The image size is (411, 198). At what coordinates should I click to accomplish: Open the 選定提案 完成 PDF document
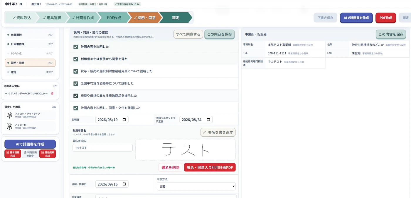click(48, 154)
